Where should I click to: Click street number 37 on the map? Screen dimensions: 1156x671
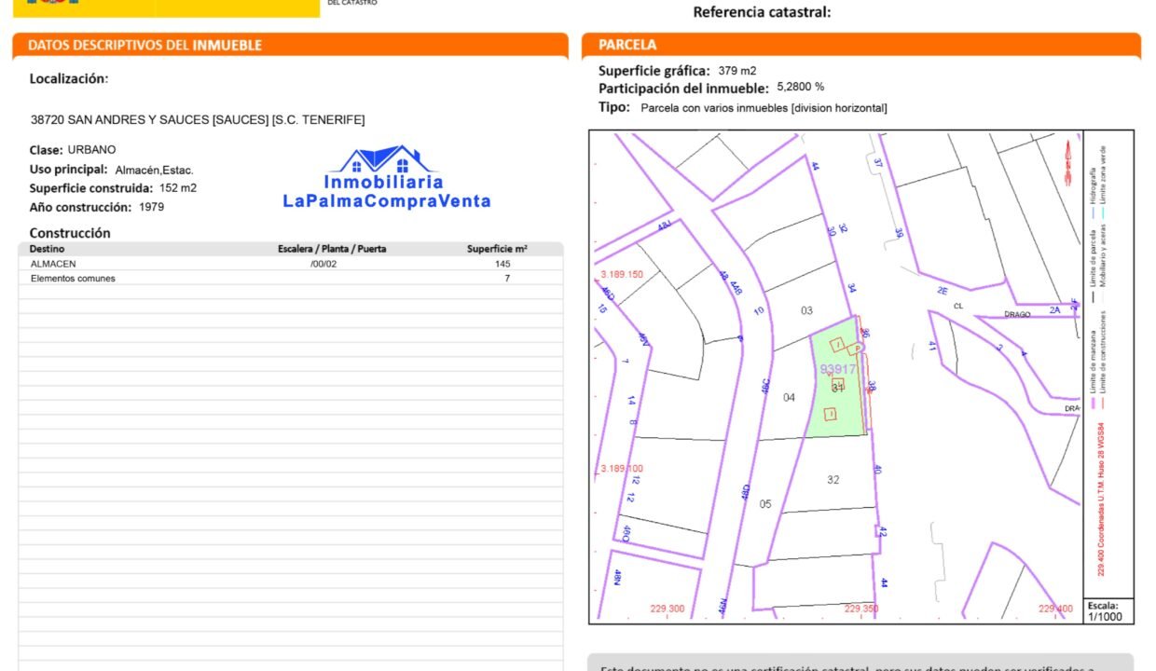[877, 162]
